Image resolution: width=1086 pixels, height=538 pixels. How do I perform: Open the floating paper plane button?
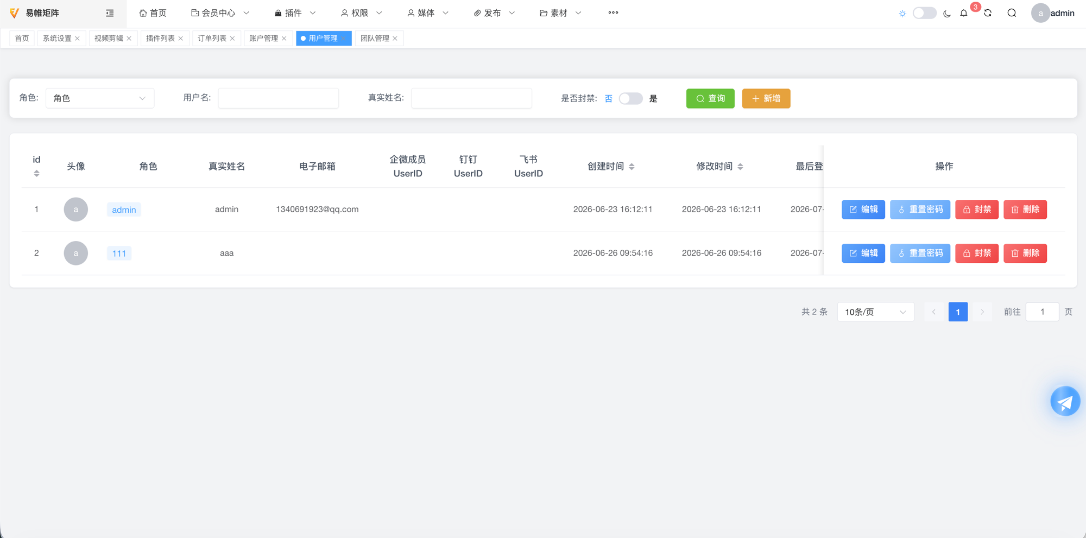pos(1065,401)
